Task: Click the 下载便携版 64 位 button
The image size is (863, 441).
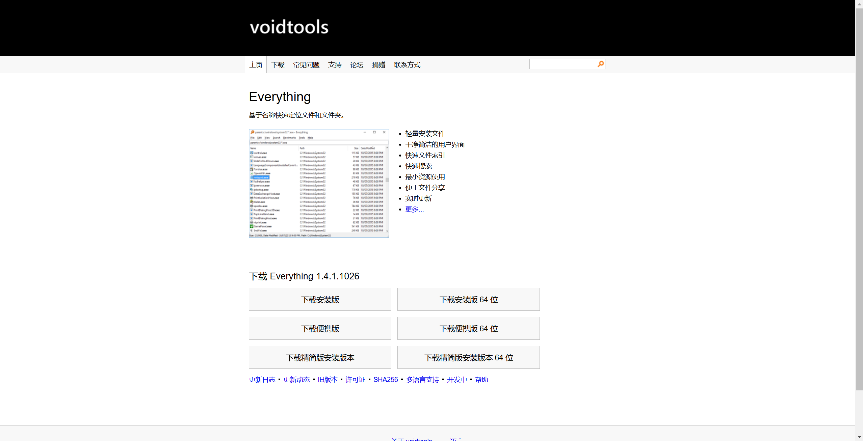Action: [468, 328]
